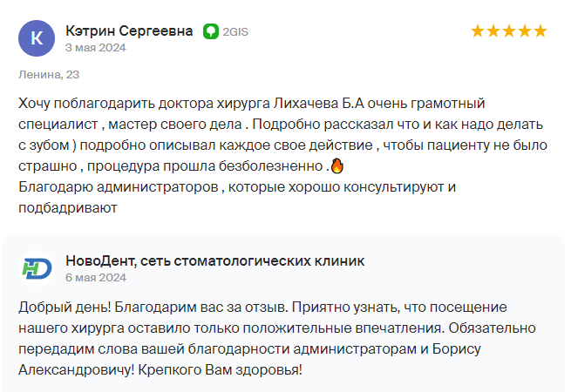Click the reply date 6 мая 2024
This screenshot has width=571, height=392.
(x=96, y=278)
